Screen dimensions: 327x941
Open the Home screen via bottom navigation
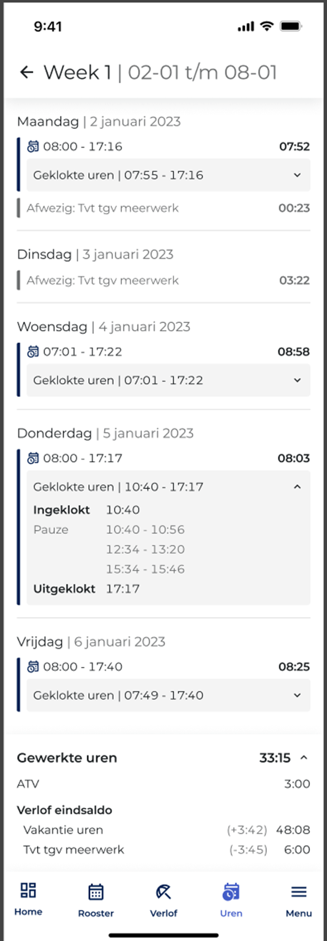(28, 897)
